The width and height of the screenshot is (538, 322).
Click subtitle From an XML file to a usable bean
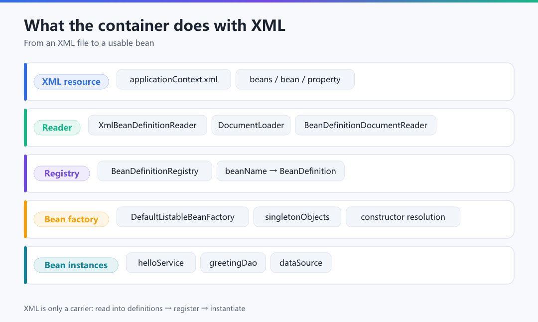point(89,43)
